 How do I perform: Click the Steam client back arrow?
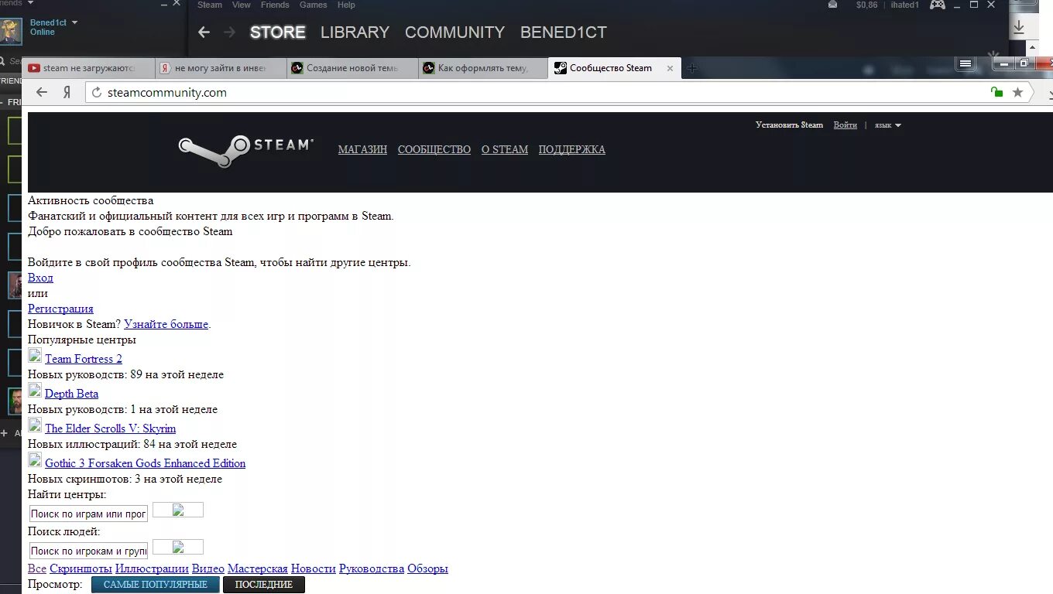204,32
